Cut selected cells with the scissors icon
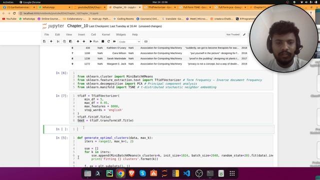The width and height of the screenshot is (320, 180). coord(58,41)
